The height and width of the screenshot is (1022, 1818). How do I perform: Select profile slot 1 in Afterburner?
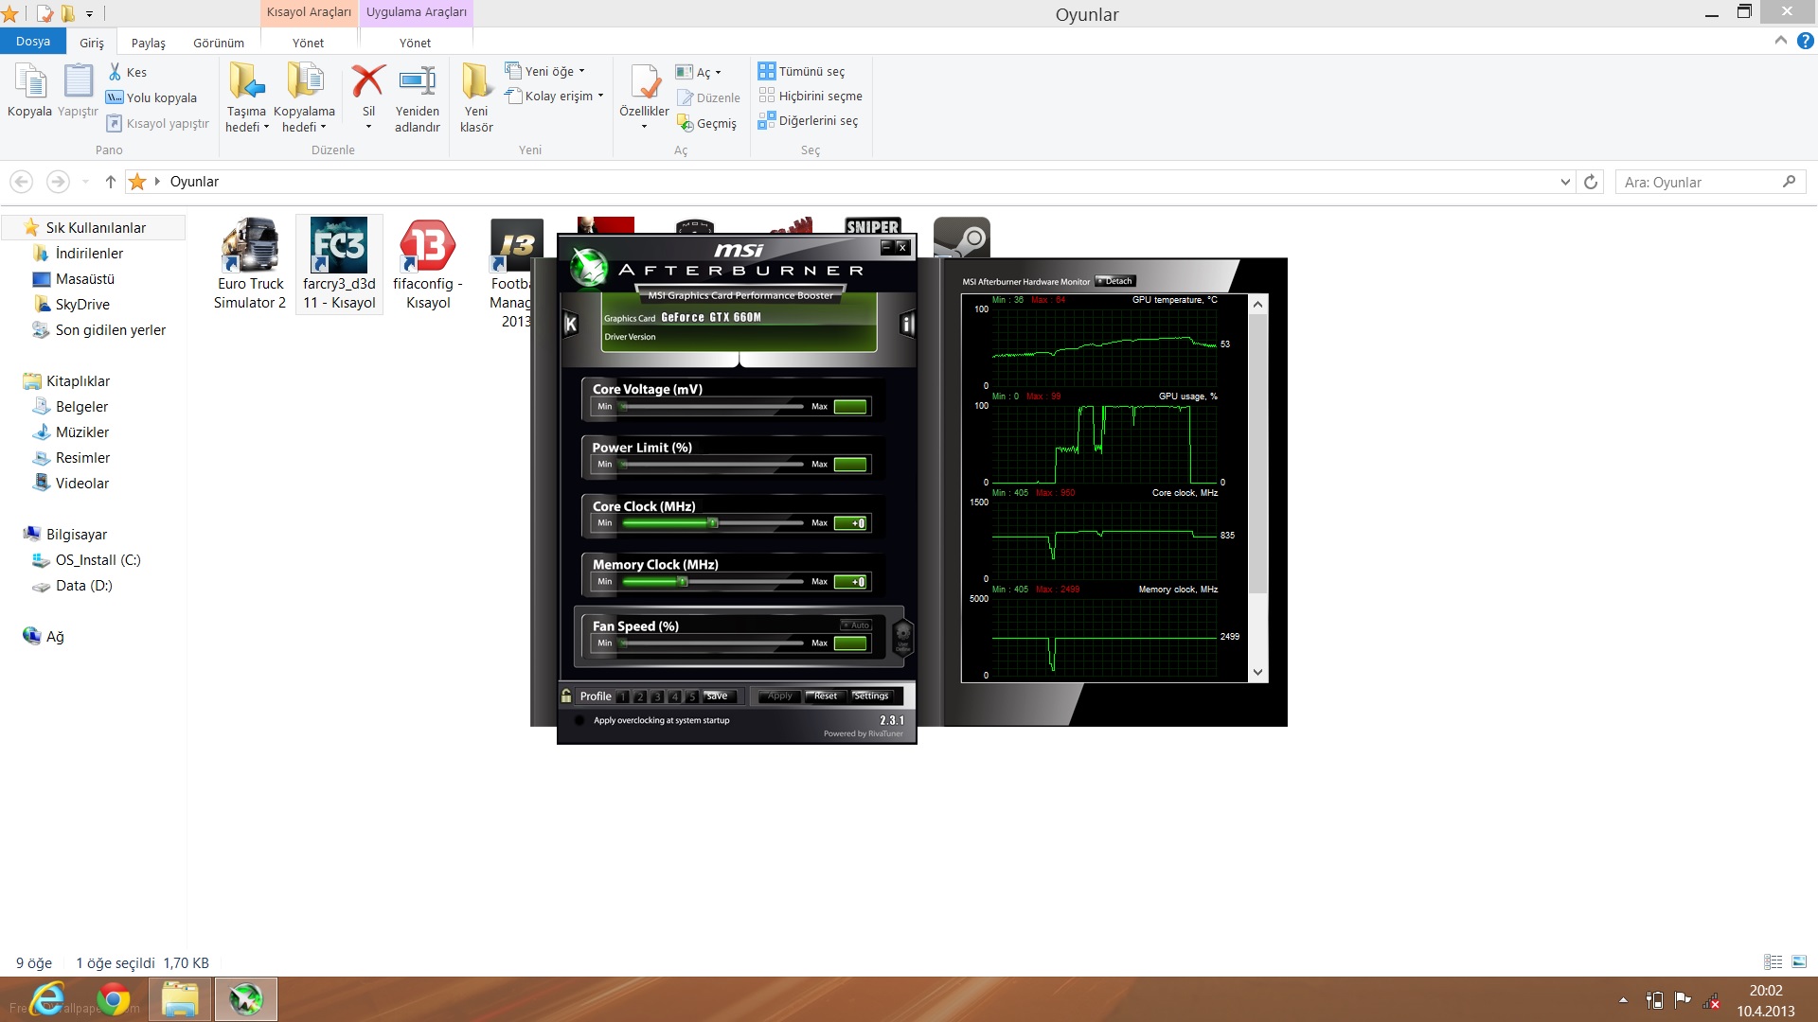623,696
